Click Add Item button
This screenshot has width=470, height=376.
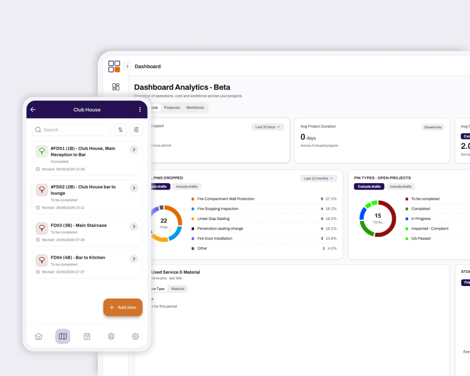[123, 307]
